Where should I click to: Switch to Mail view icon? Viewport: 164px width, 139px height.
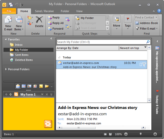pyautogui.click(x=18, y=86)
